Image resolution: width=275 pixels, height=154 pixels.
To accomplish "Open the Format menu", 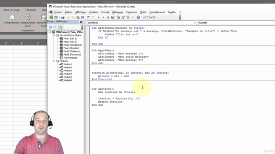I will click(x=105, y=12).
